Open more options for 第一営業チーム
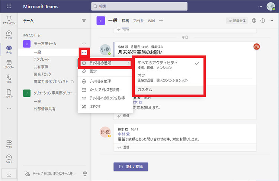The image size is (279, 181). coord(84,44)
